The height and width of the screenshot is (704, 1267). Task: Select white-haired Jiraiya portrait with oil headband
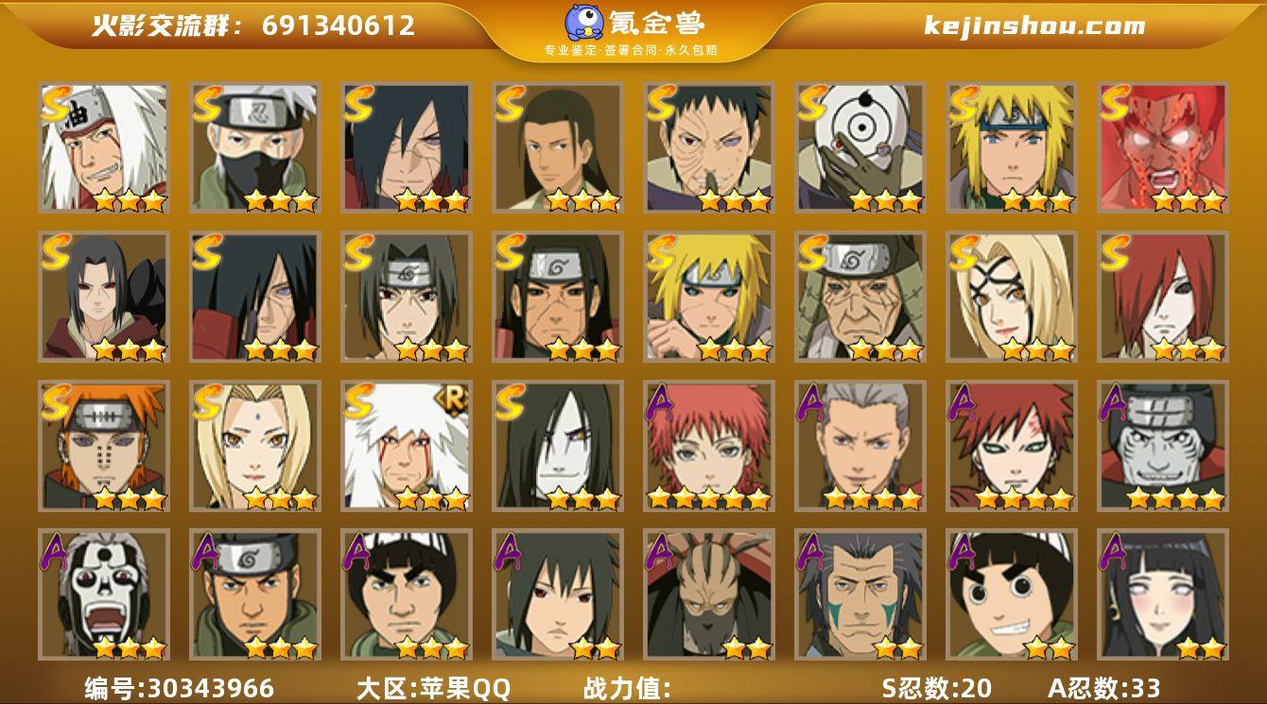click(x=103, y=147)
